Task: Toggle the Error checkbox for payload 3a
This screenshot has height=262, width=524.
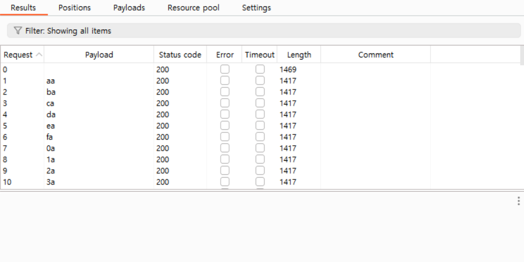Action: click(225, 182)
